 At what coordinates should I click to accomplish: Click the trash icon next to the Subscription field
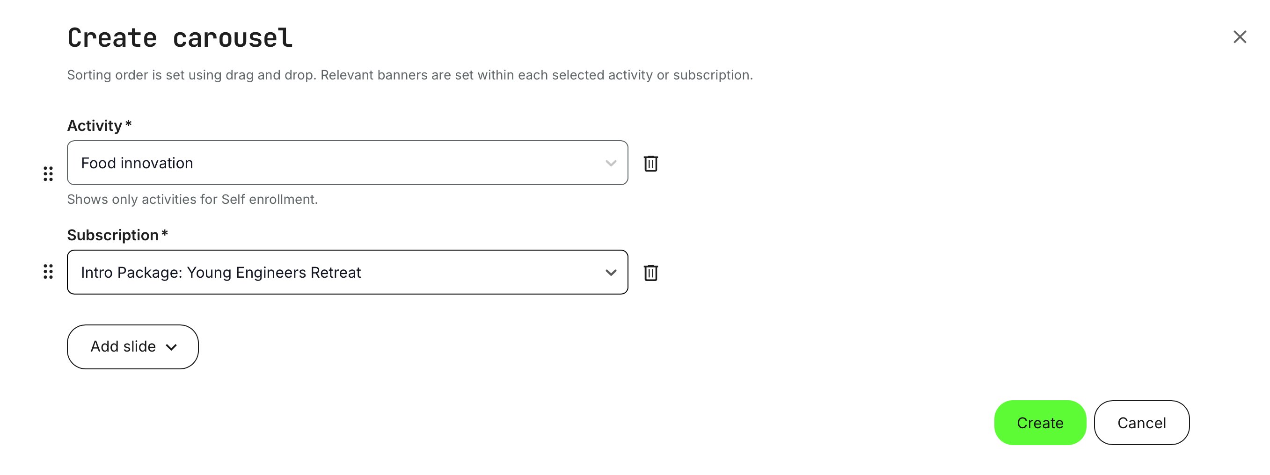(x=651, y=273)
